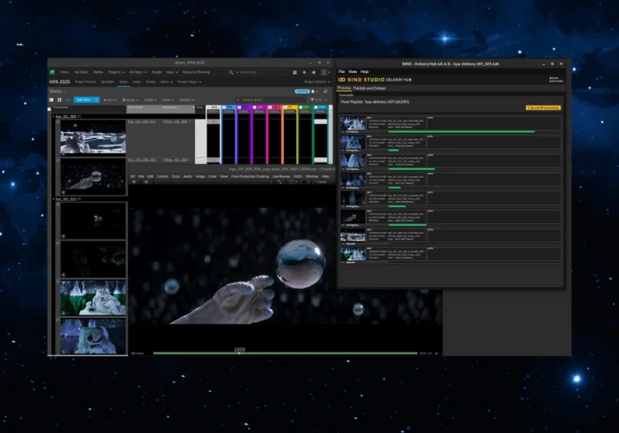Select the hand-and-bubble shot thumbnail in Shots list
This screenshot has width=619, height=433.
click(93, 177)
